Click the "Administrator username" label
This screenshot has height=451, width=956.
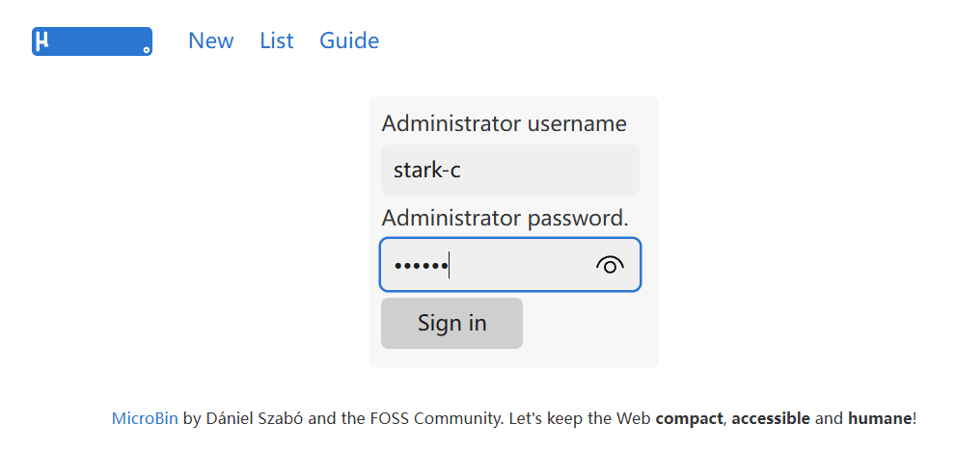coord(504,123)
